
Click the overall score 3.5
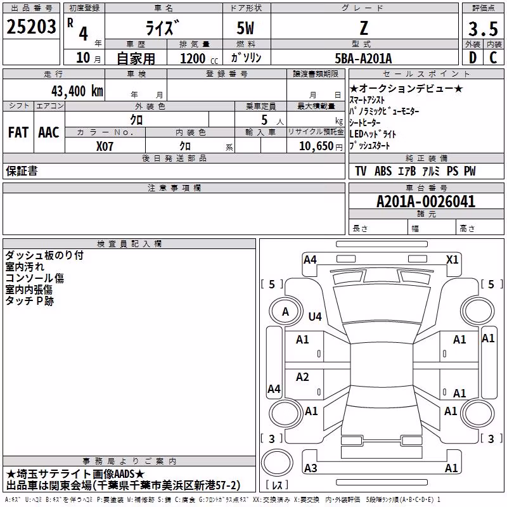(483, 29)
